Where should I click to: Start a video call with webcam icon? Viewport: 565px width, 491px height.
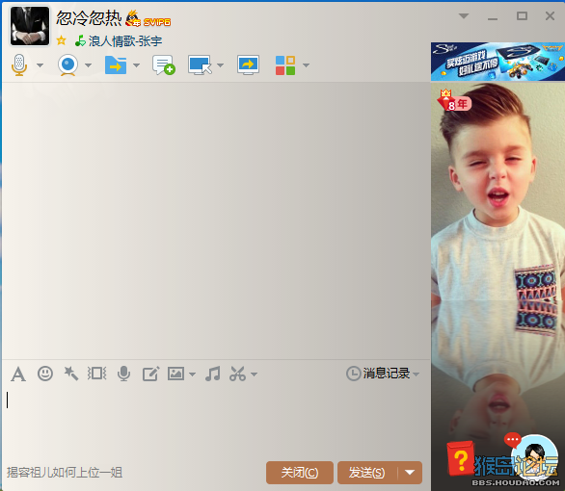coord(68,65)
